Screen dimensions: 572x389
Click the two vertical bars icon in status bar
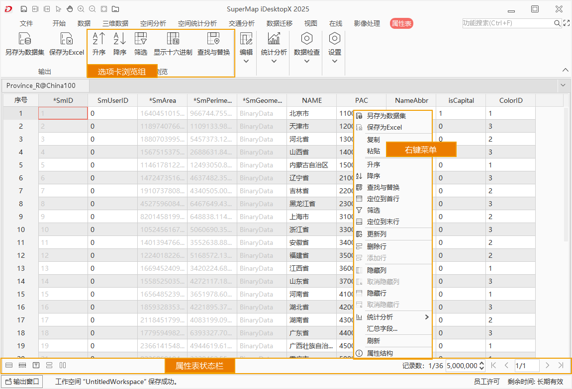63,365
